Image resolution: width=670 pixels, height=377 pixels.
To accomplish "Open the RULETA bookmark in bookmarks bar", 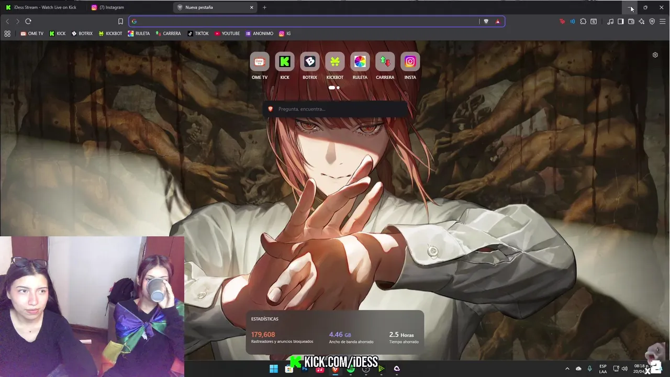I will 139,34.
